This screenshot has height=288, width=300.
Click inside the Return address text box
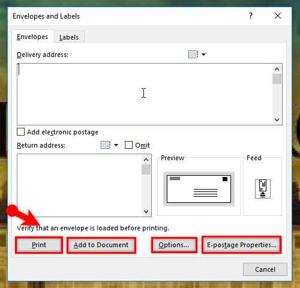(x=79, y=185)
